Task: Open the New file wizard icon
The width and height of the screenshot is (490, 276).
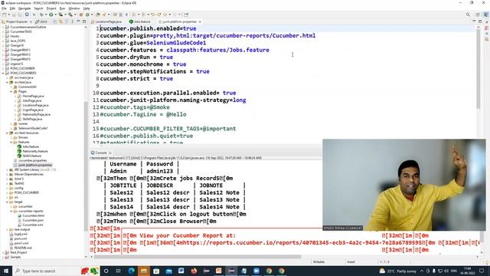Action: [5, 15]
